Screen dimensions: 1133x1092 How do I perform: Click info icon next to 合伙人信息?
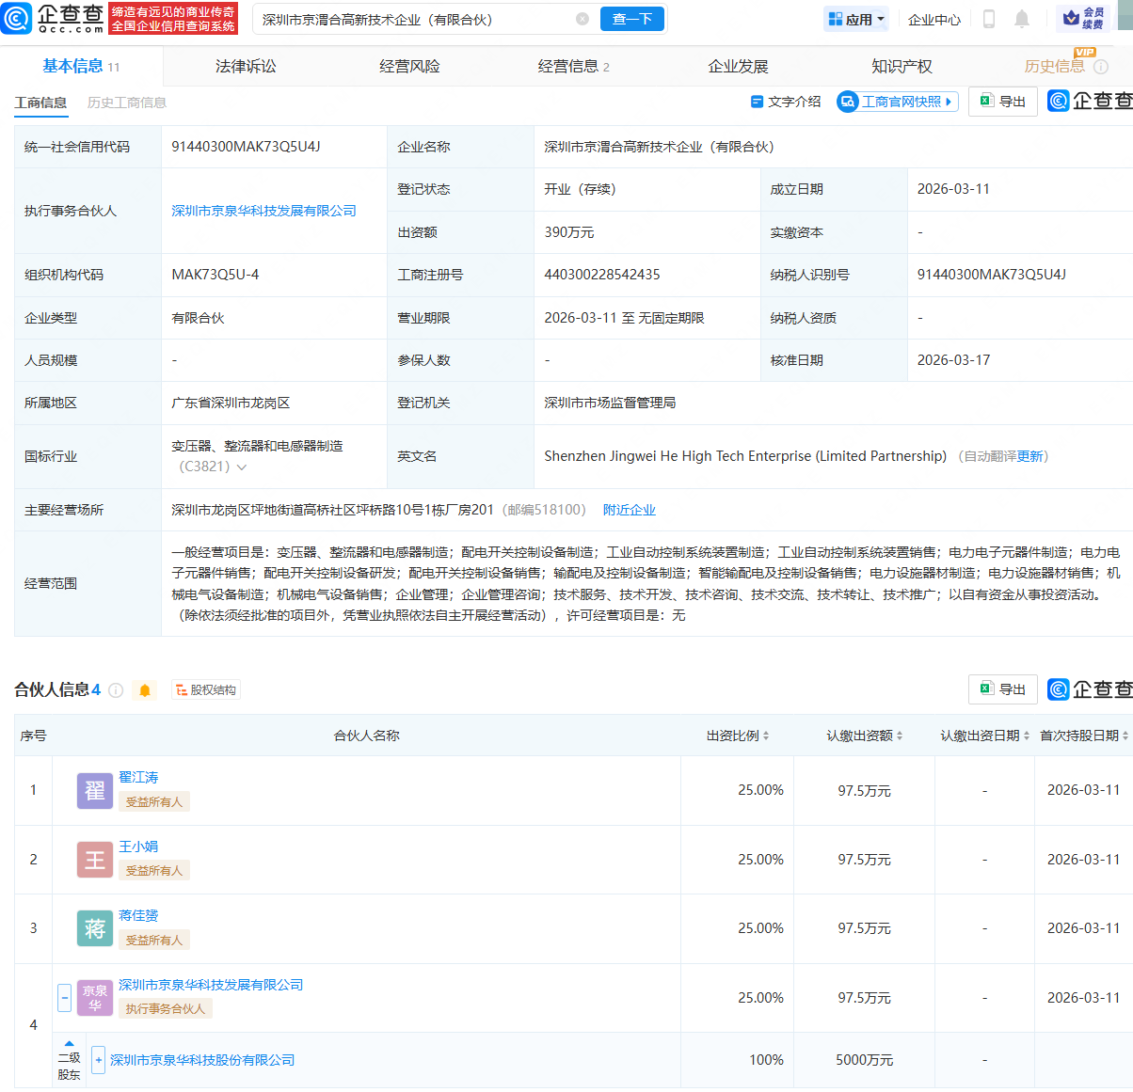click(x=116, y=690)
